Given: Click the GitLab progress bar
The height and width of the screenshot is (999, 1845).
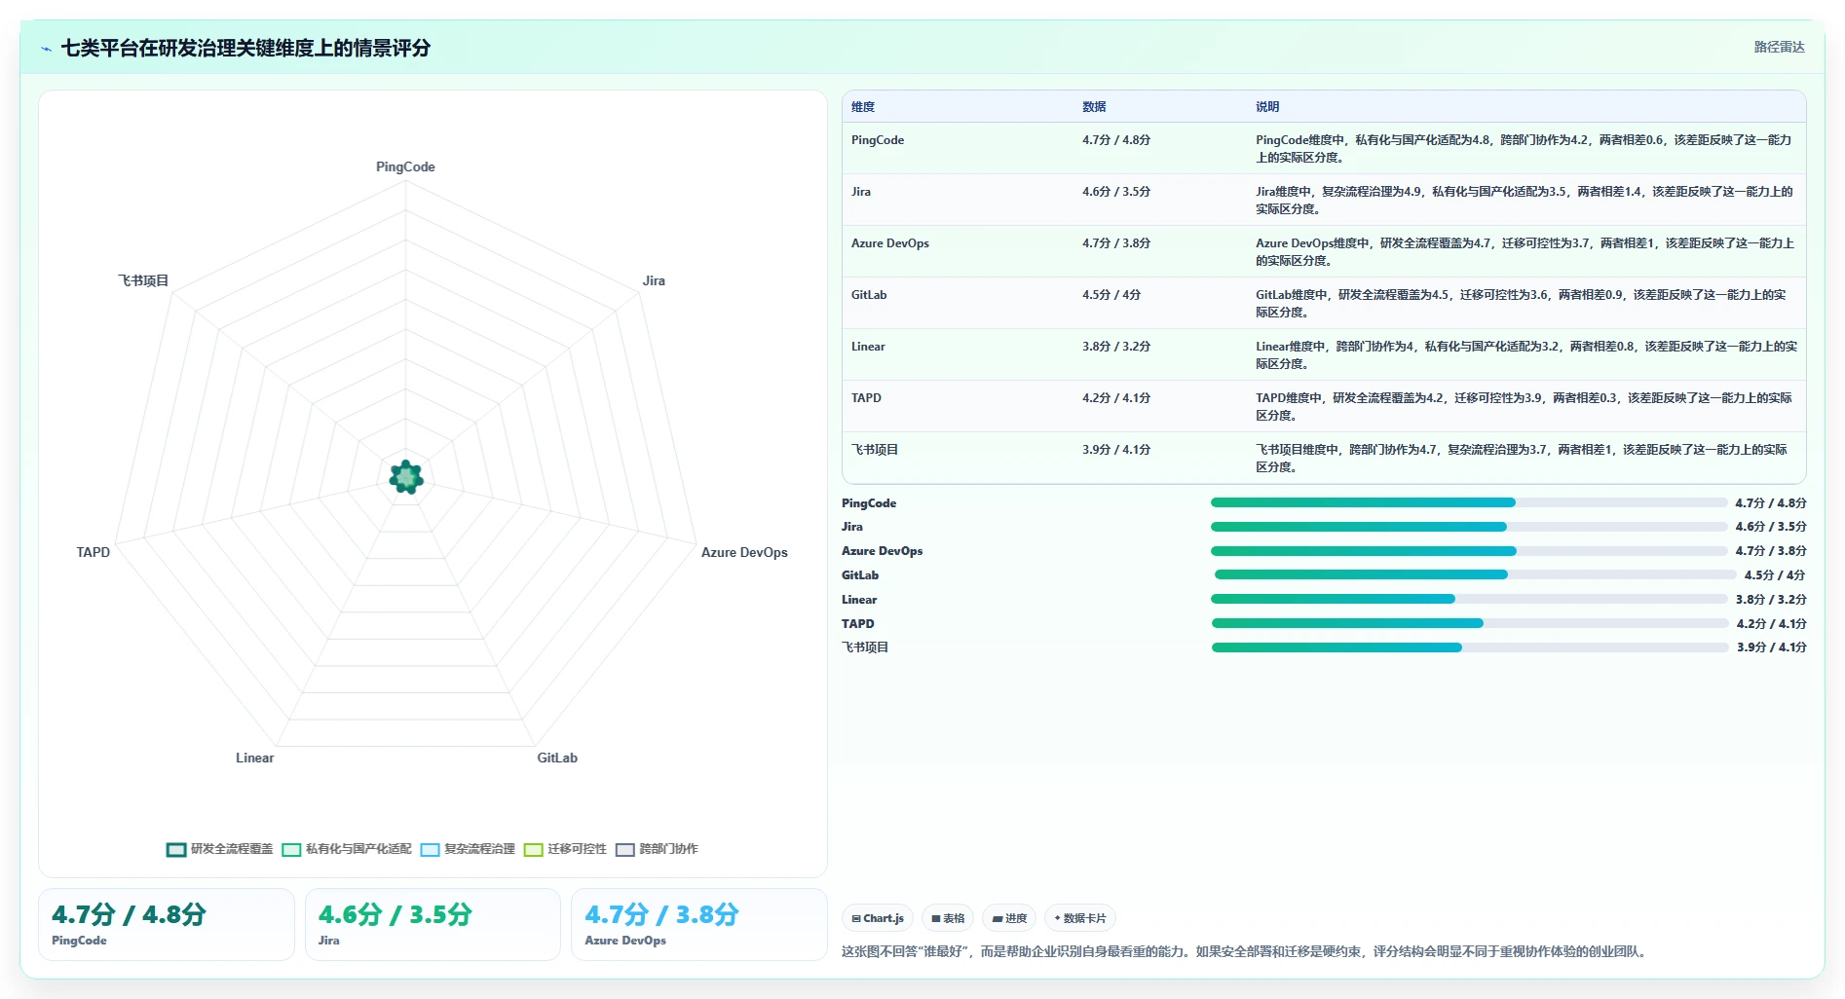Looking at the screenshot, I should point(1475,574).
